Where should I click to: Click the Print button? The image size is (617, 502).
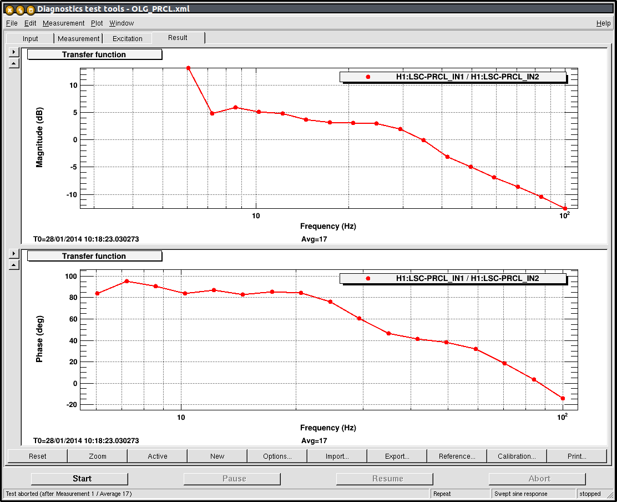(577, 456)
